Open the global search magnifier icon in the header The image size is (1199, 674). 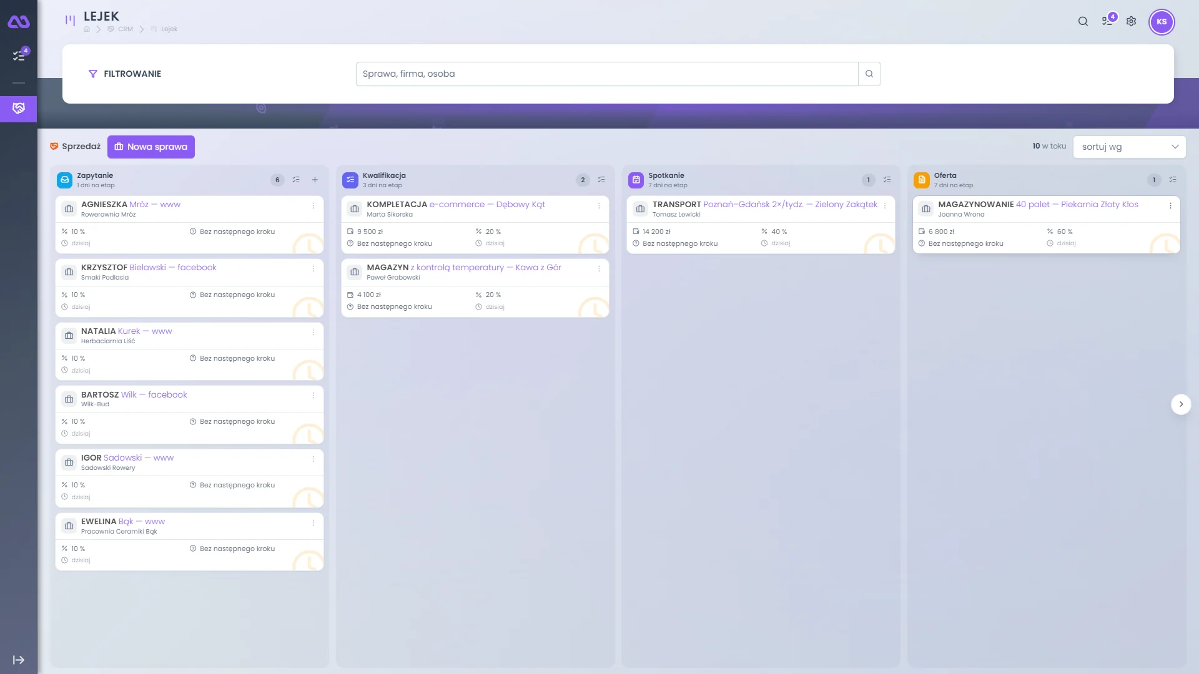pyautogui.click(x=1083, y=21)
